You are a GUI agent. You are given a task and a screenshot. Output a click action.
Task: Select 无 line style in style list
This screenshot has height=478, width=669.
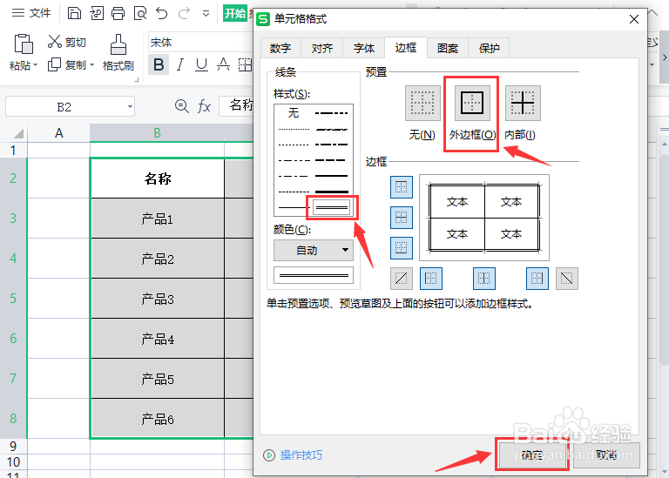coord(294,112)
